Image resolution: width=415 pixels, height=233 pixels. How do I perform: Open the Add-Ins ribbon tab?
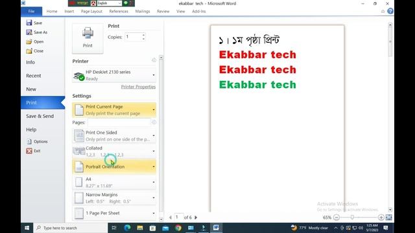point(199,12)
